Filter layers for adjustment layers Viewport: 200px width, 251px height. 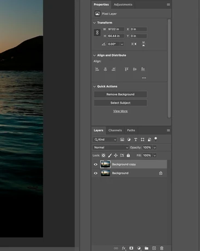coord(129,139)
